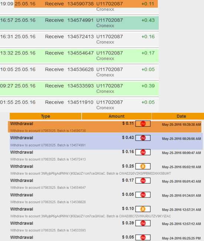
Task: Click Bitcoin icon beside $0.10 withdrawal
Action: 143,209
